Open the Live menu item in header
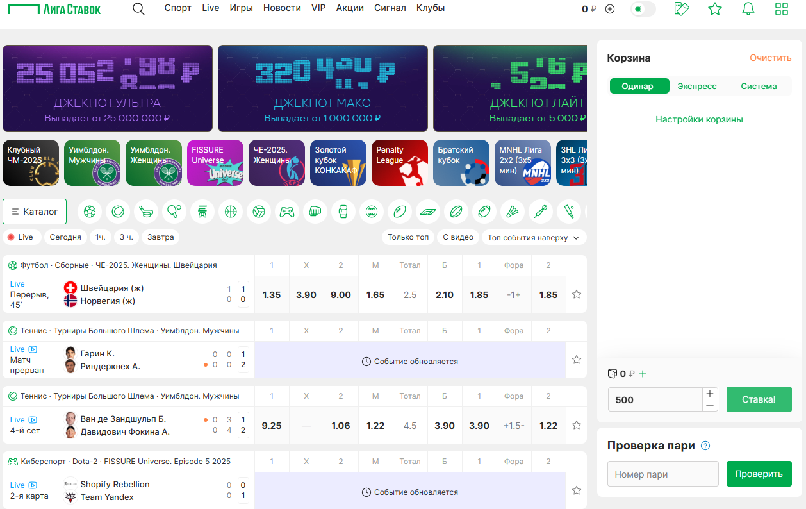 (x=211, y=8)
